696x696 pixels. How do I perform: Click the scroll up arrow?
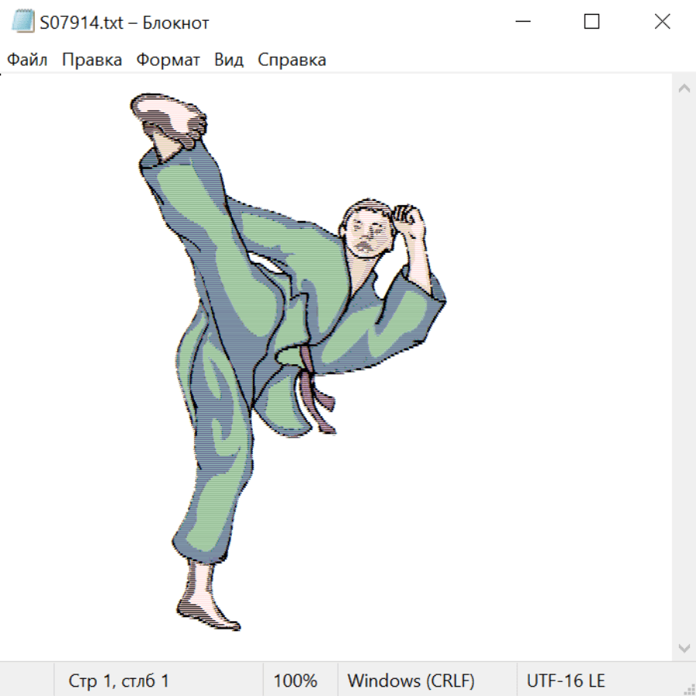pos(684,89)
